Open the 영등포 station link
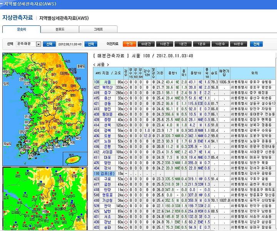The image size is (277, 231). click(x=107, y=195)
